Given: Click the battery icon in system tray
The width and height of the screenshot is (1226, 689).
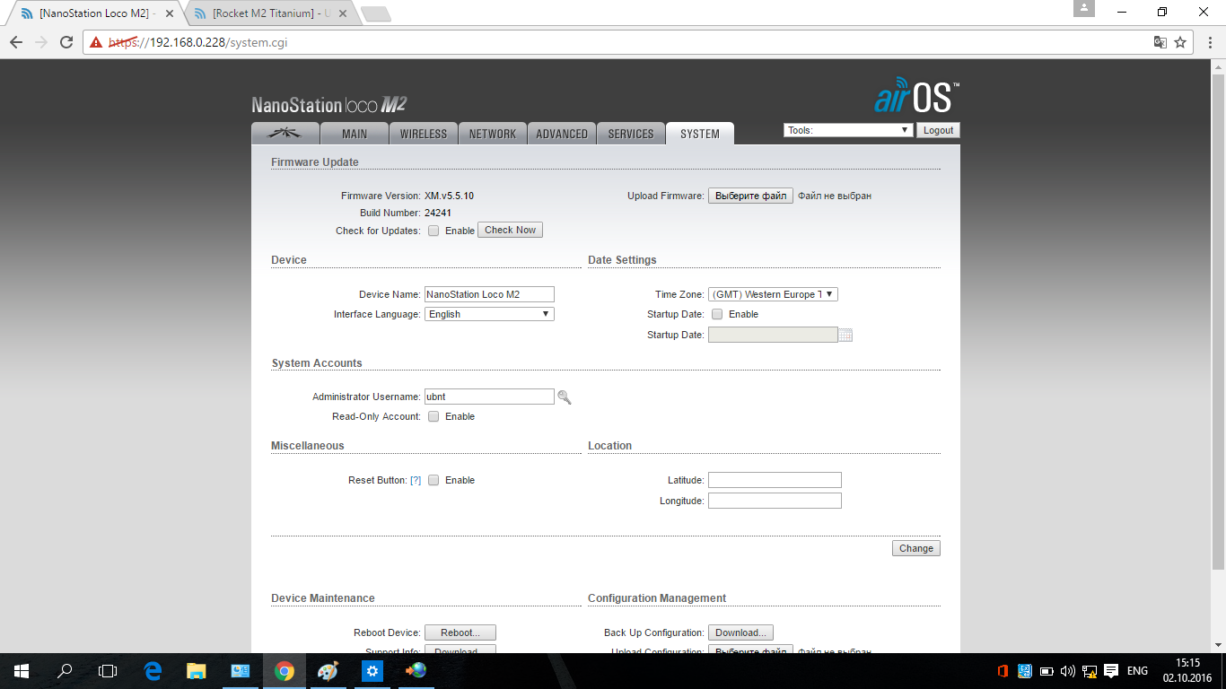Looking at the screenshot, I should pyautogui.click(x=1046, y=671).
